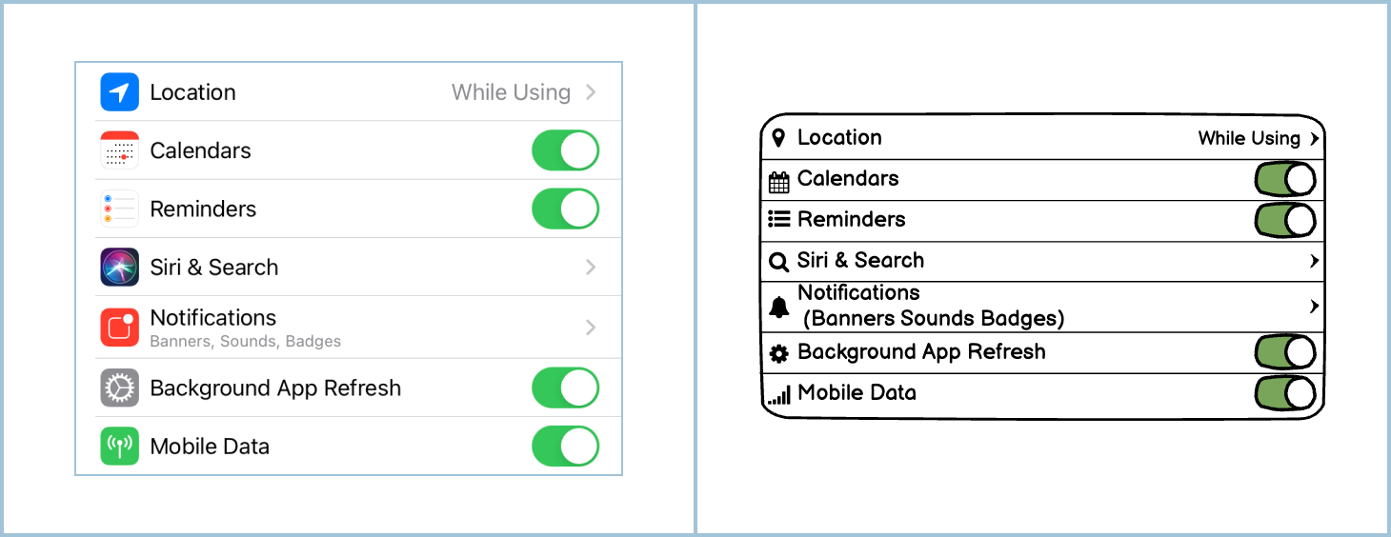Image resolution: width=1391 pixels, height=537 pixels.
Task: Tap the green Mobile Data antenna icon
Action: [x=119, y=447]
